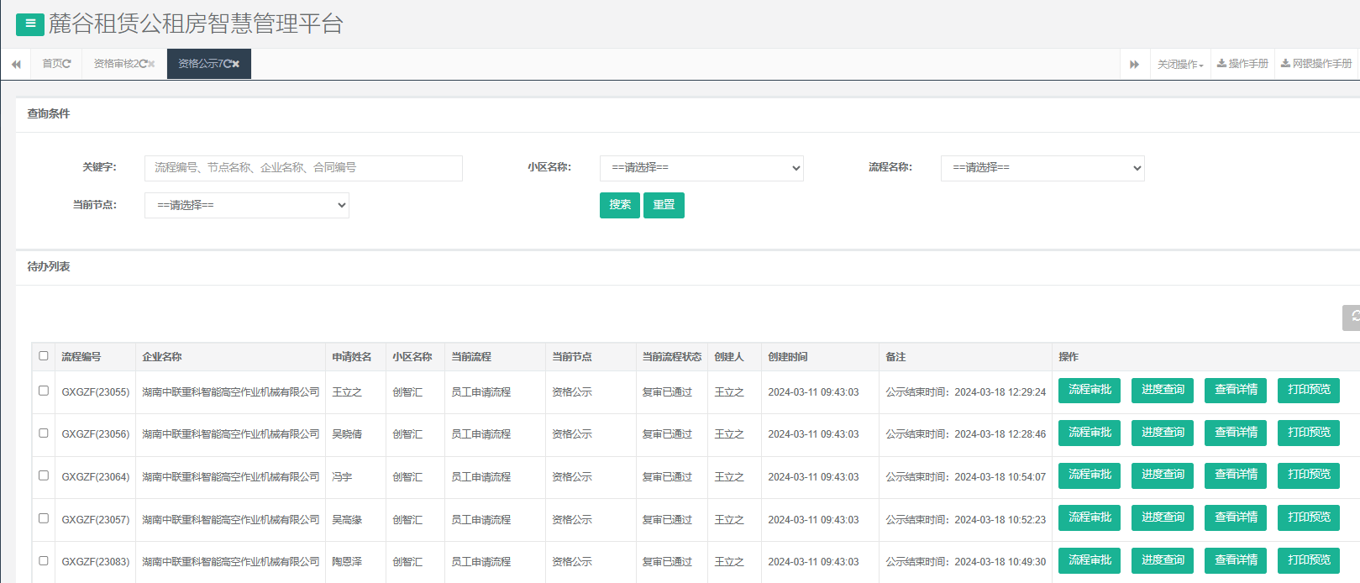This screenshot has height=583, width=1360.
Task: Close the 资格公示7 tab with its X icon
Action: tap(236, 64)
